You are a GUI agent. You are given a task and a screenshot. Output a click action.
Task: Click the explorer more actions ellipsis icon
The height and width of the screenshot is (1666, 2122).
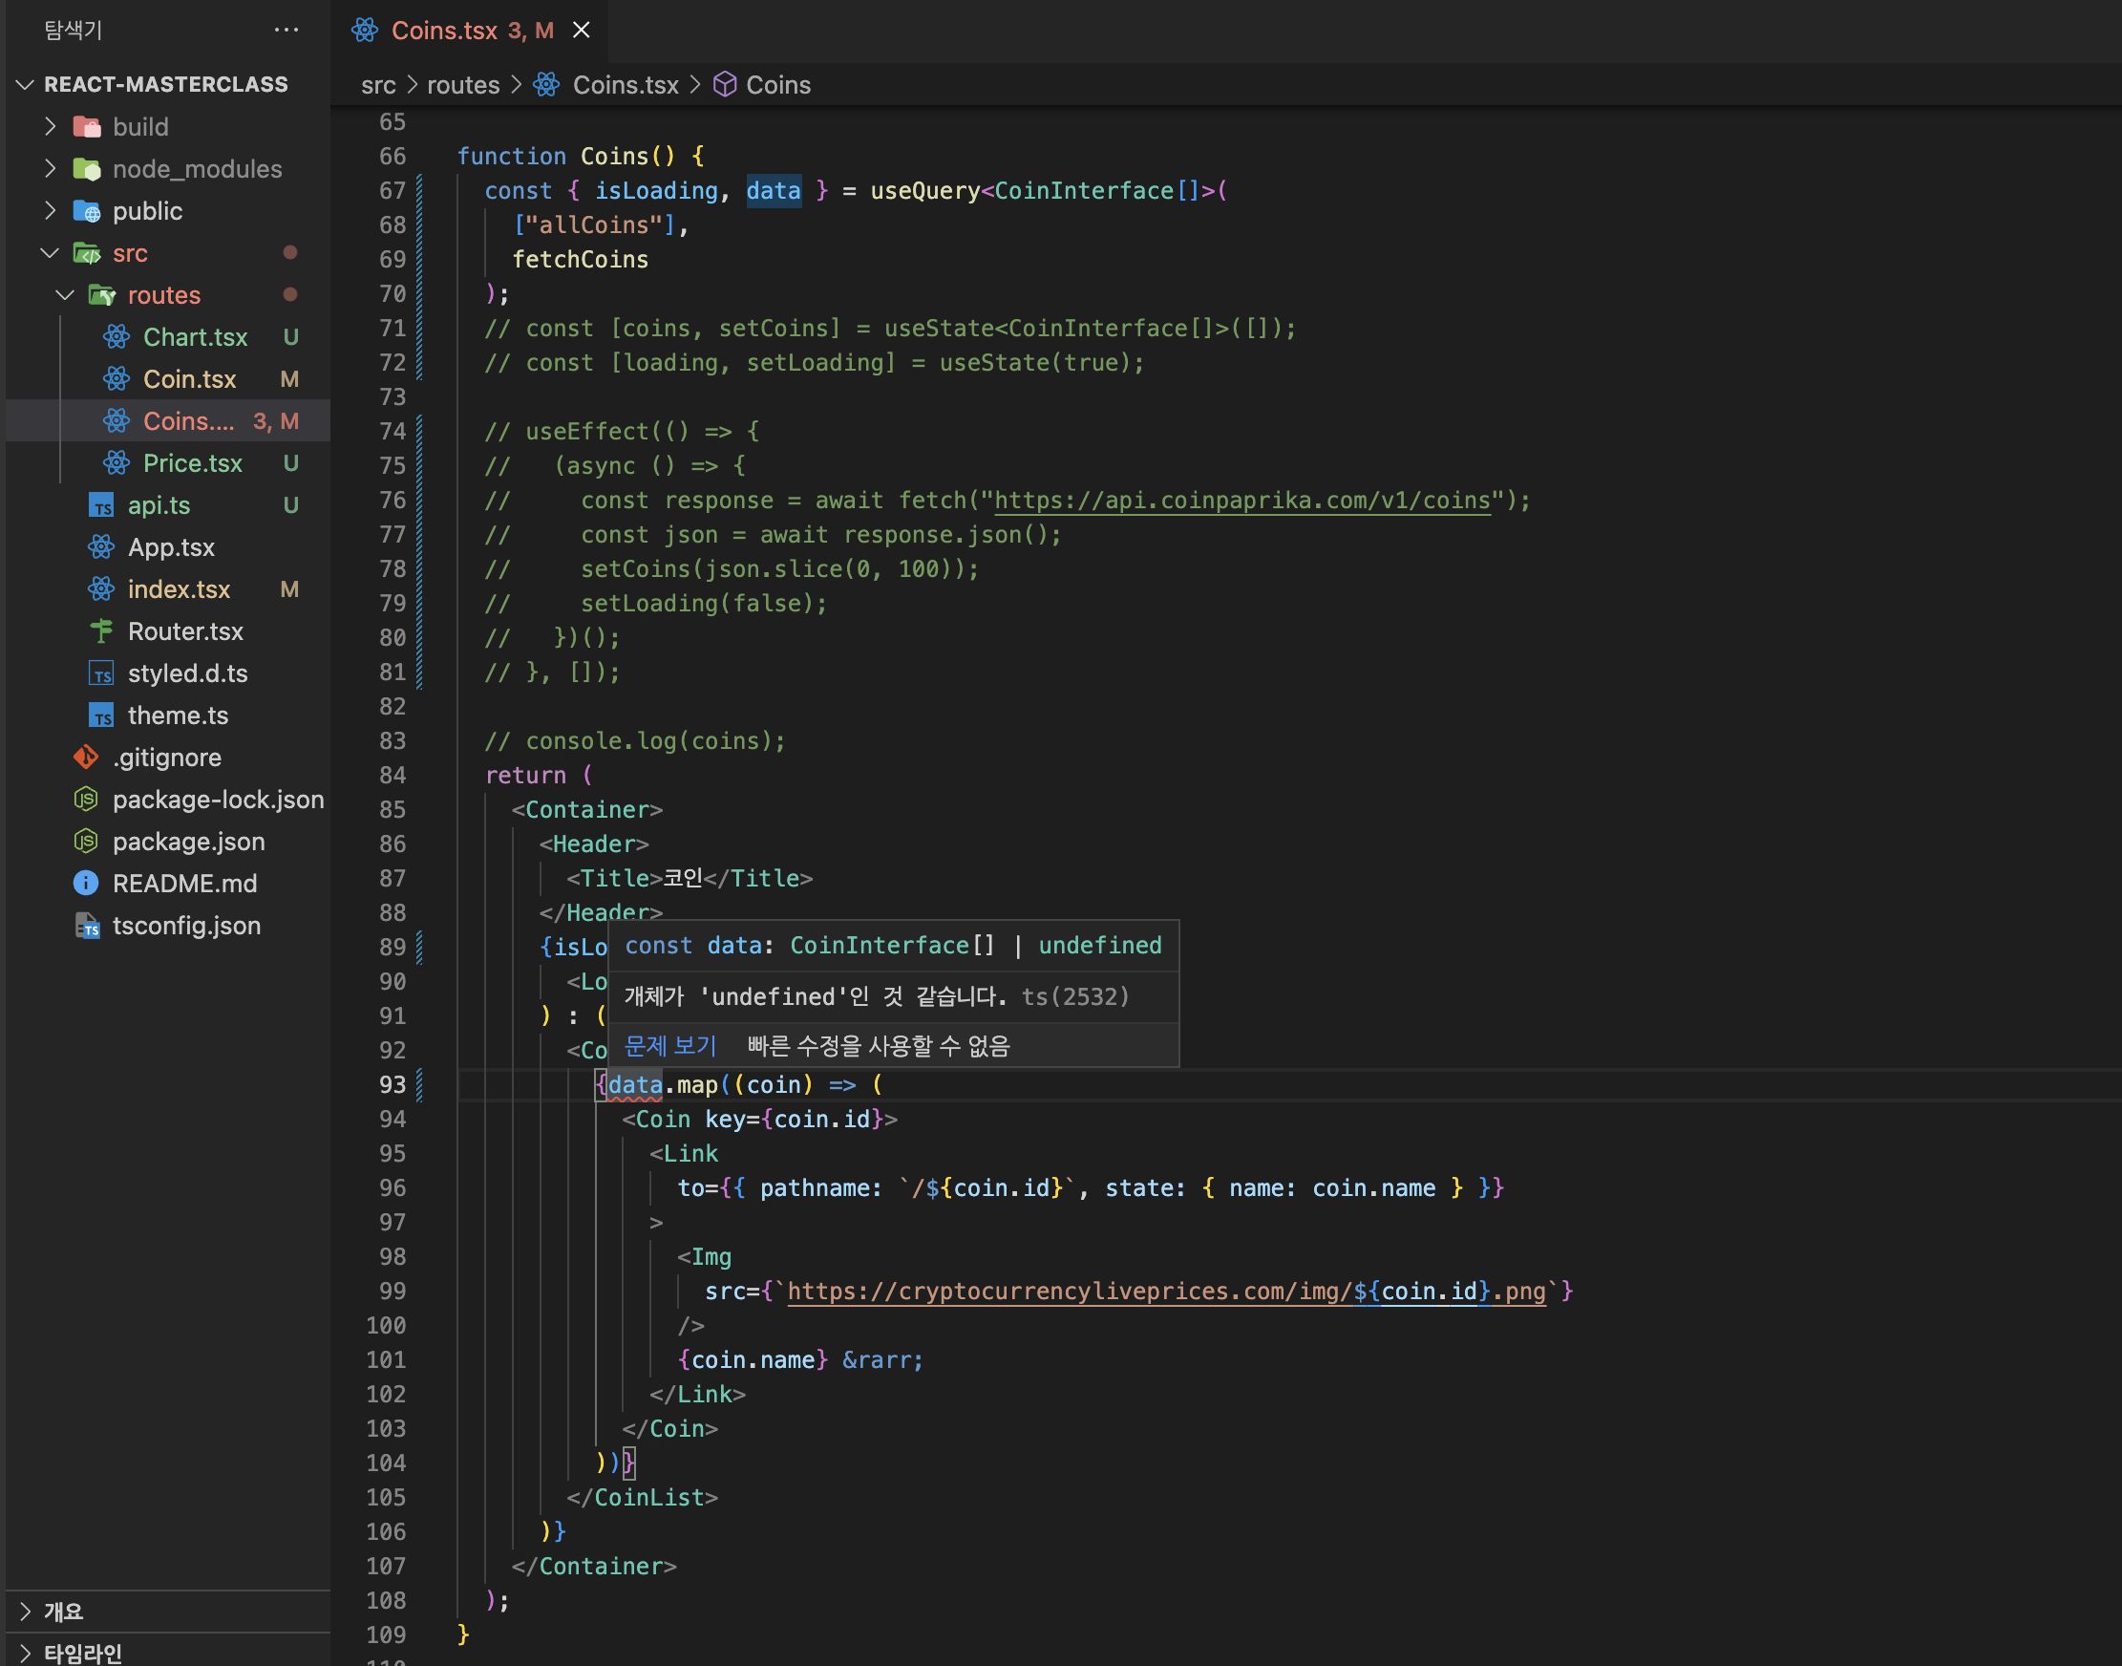286,31
